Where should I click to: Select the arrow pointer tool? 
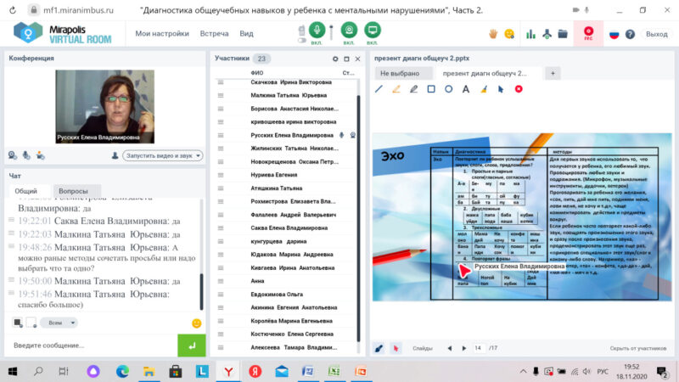coord(501,89)
